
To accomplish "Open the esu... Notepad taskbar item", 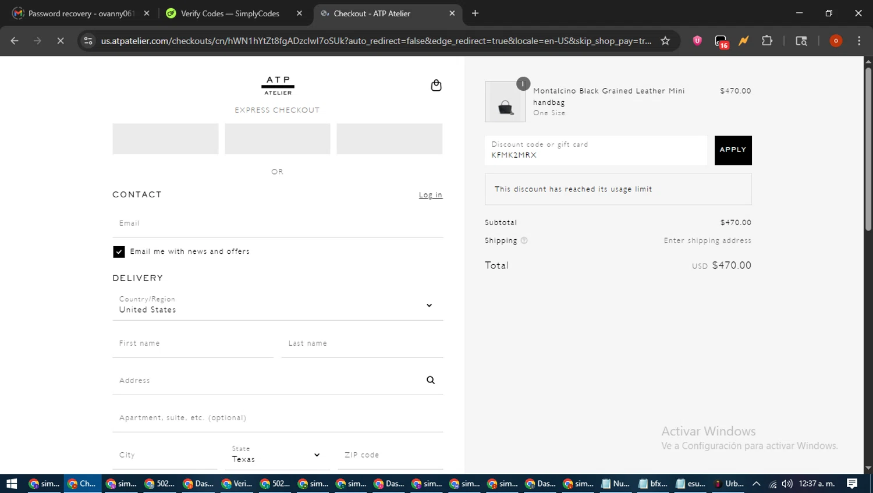I will pos(691,484).
